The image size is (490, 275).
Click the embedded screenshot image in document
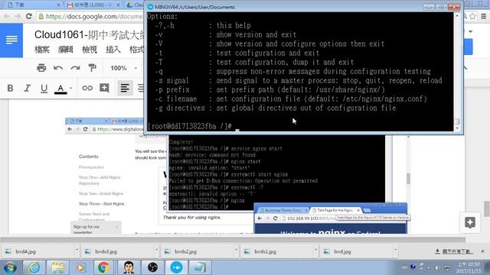coord(237,176)
